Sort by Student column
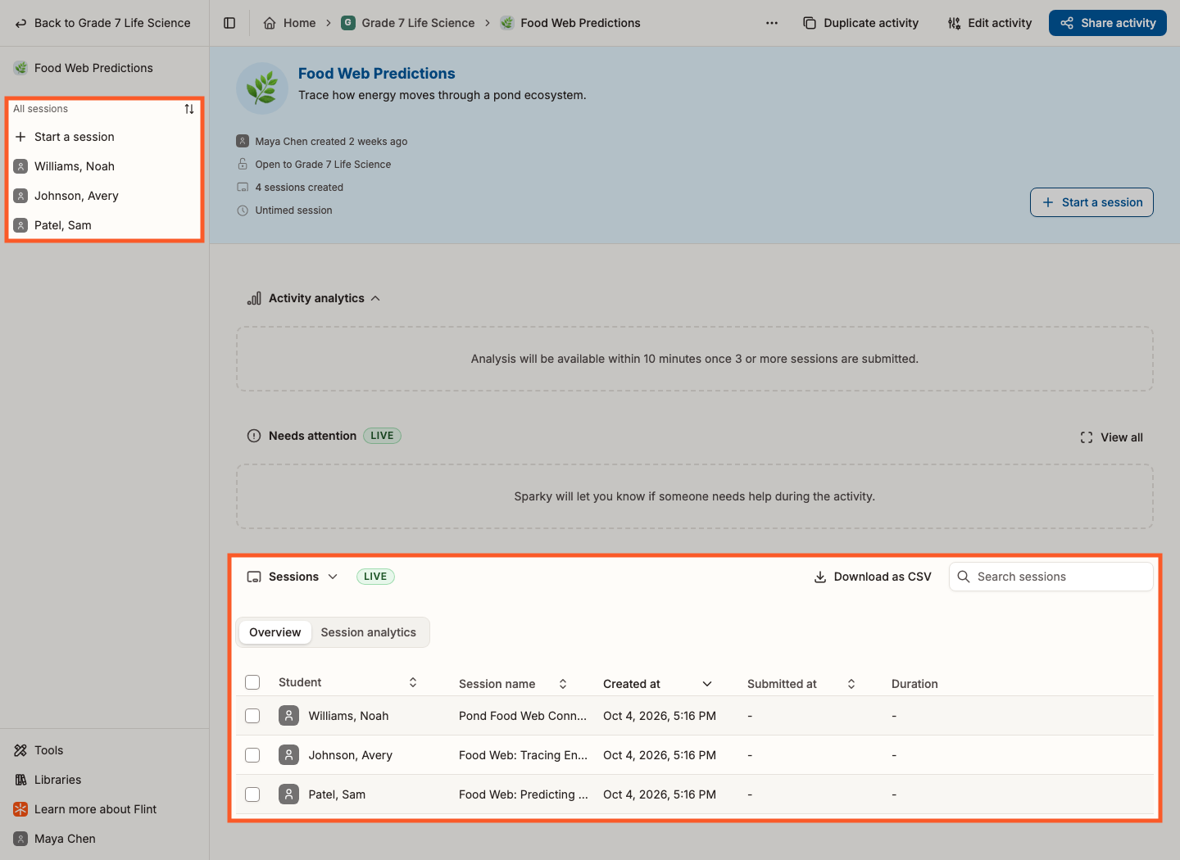The height and width of the screenshot is (860, 1180). 413,682
